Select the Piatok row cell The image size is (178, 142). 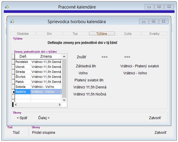tap(23, 82)
